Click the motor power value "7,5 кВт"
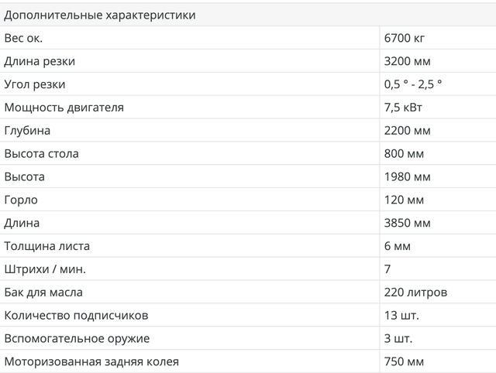Screen dimensions: 496x373 click(x=404, y=108)
